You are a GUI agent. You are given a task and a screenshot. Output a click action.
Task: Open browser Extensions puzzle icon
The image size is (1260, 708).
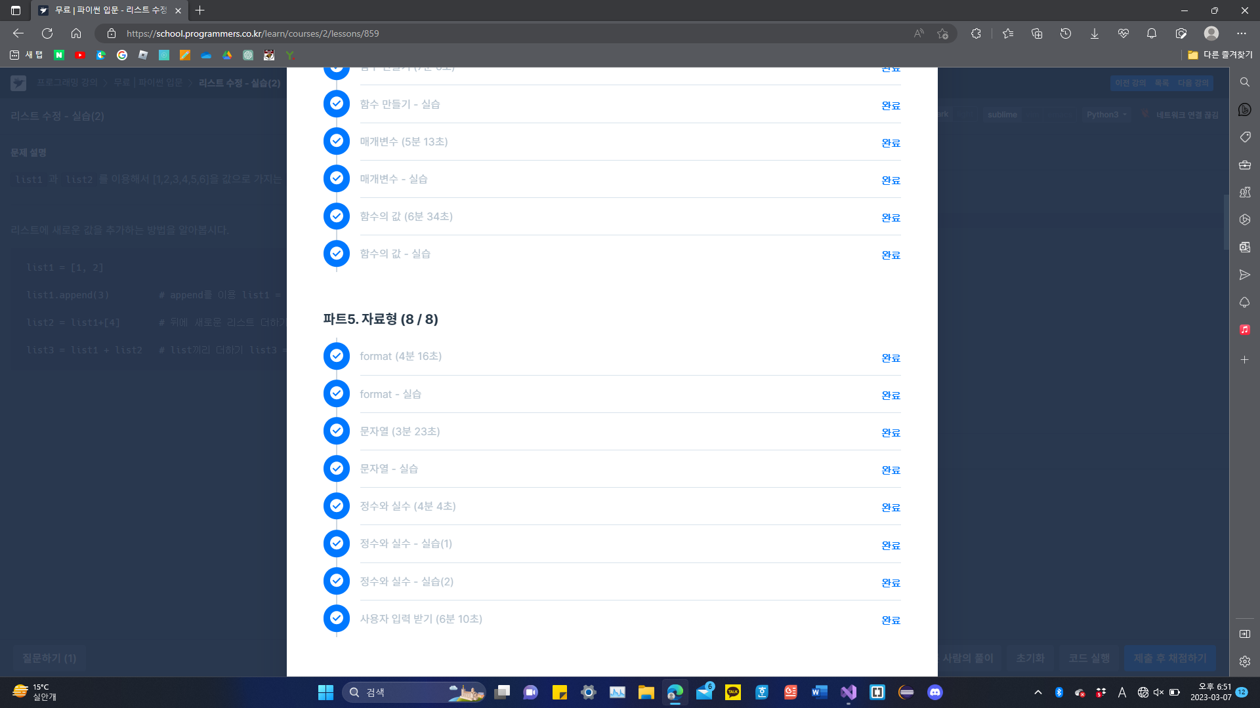point(976,33)
